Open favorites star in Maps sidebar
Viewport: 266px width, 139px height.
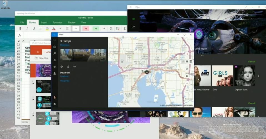[x=55, y=67]
